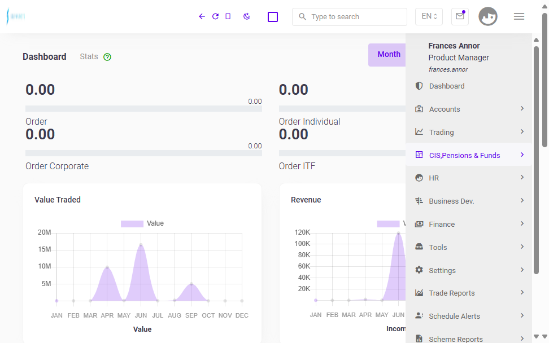This screenshot has height=343, width=549.
Task: Expand the HR chevron
Action: 522,177
